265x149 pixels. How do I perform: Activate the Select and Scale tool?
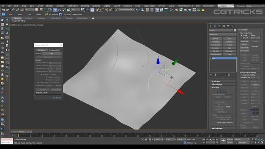[64, 10]
